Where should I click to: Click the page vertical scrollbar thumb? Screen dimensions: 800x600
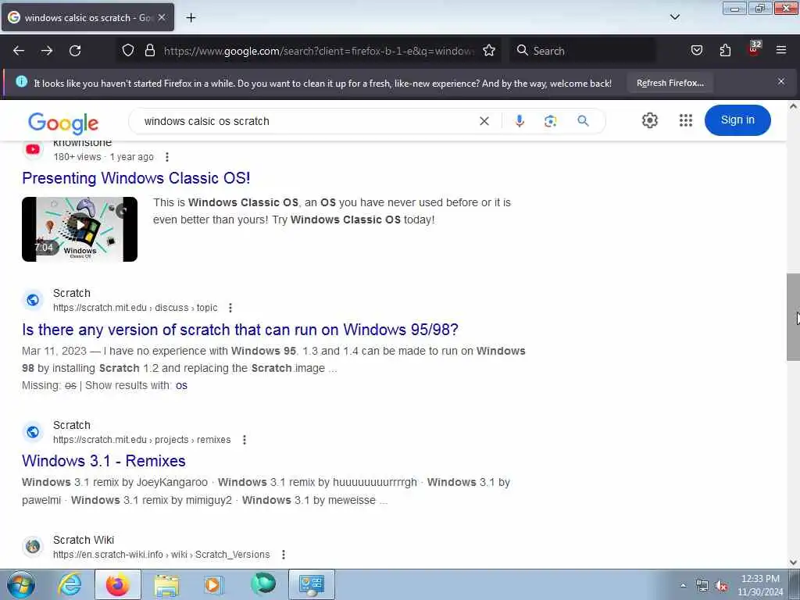(793, 317)
